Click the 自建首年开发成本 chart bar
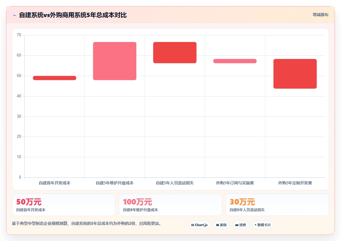Screen dimensions: 341x241 [x=54, y=78]
